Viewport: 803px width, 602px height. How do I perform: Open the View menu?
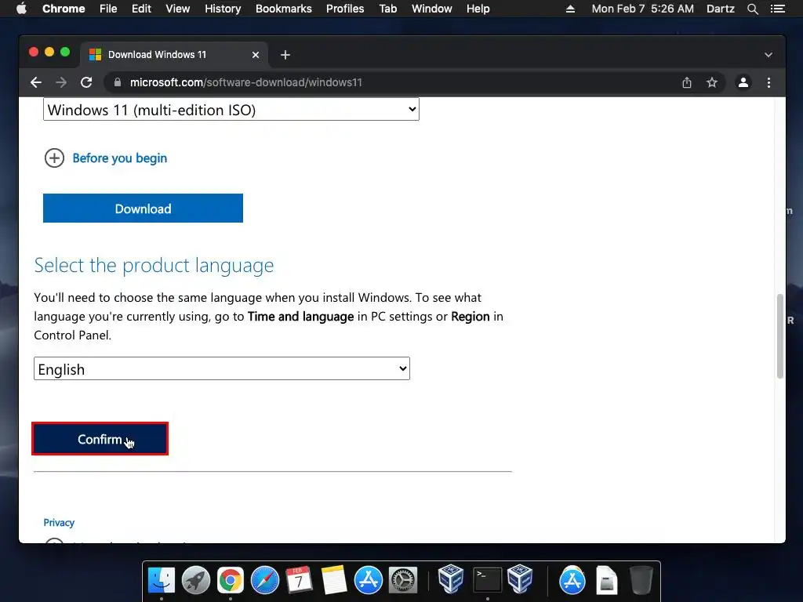[178, 9]
